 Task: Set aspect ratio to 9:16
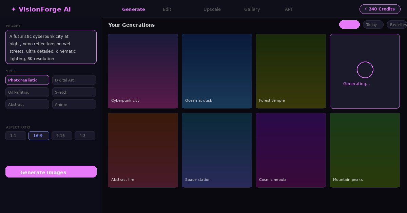coord(62,136)
